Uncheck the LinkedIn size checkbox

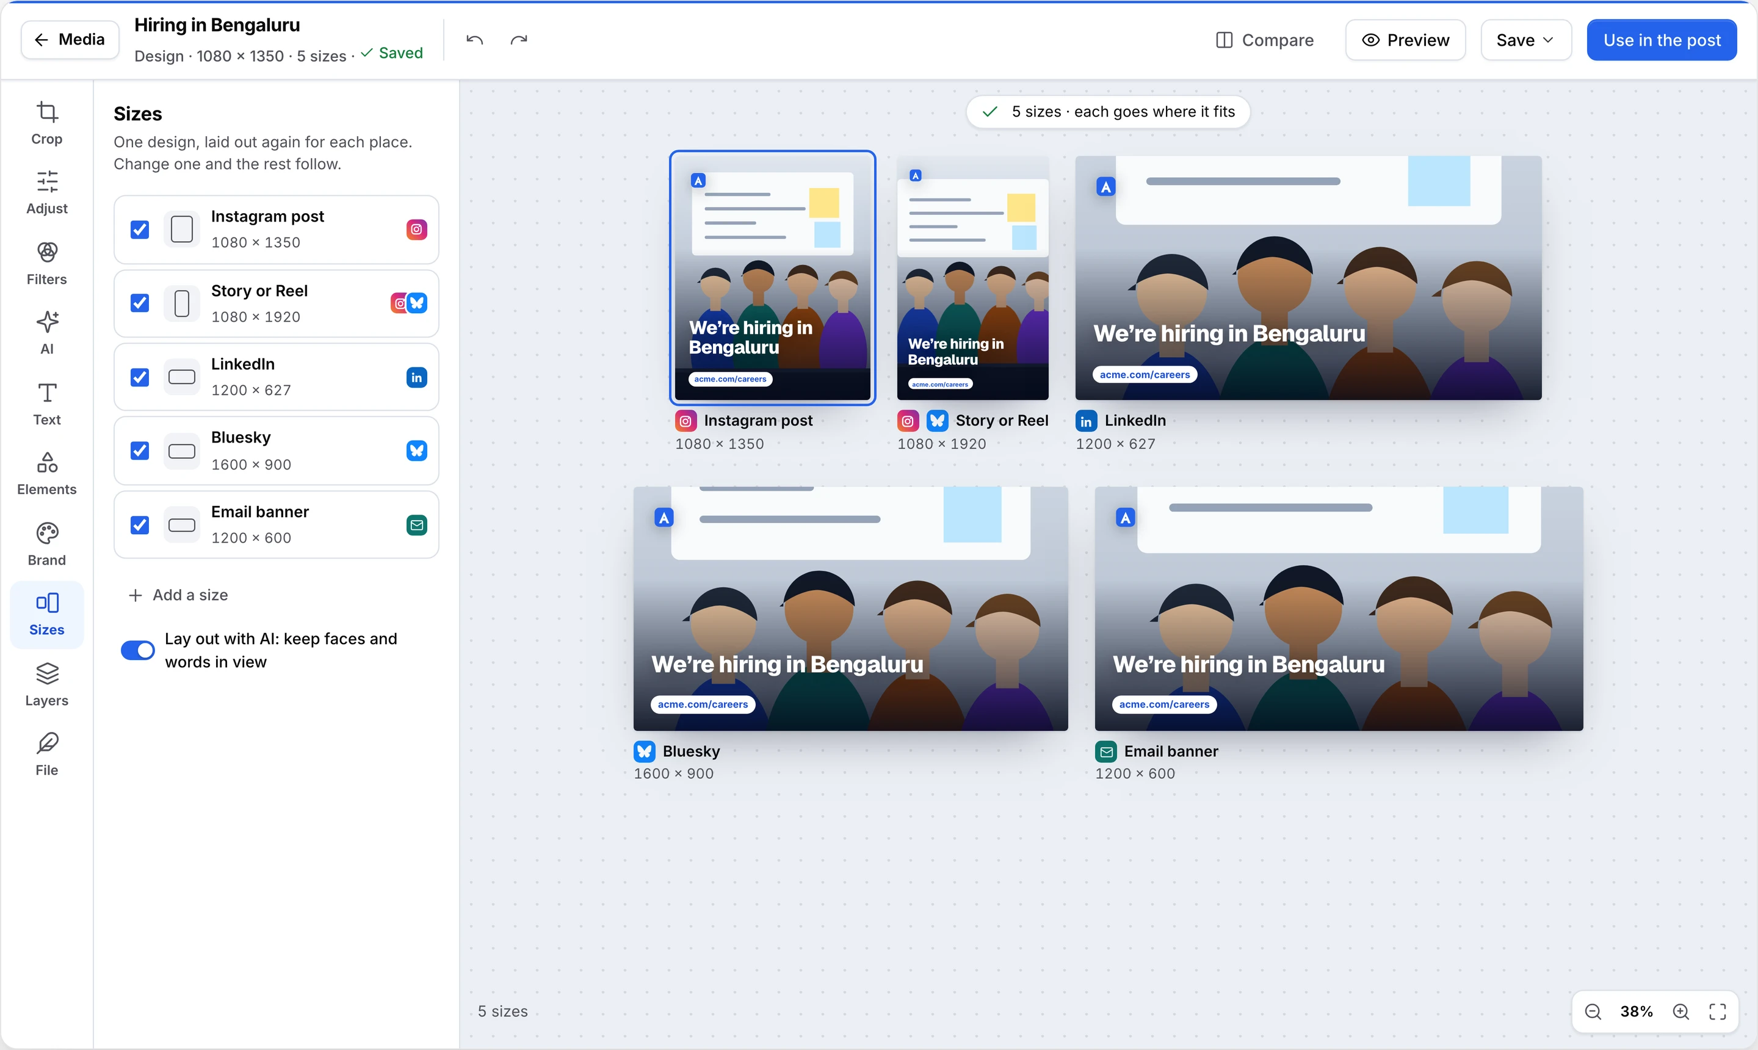[140, 377]
